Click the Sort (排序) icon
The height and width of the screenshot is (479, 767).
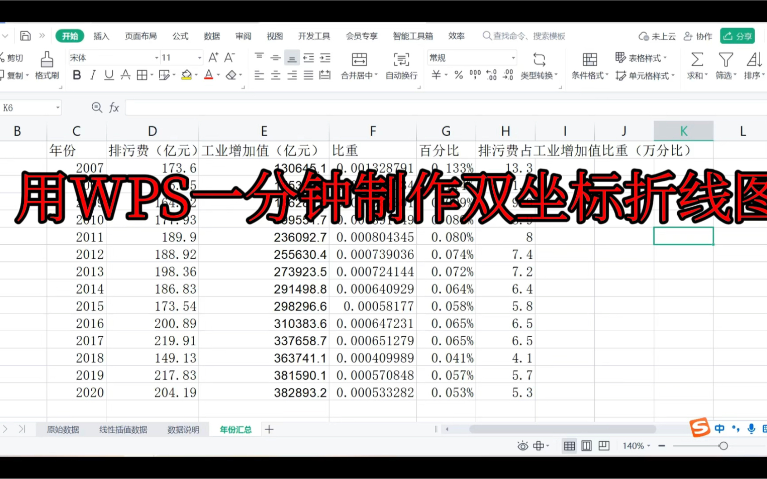pos(754,60)
